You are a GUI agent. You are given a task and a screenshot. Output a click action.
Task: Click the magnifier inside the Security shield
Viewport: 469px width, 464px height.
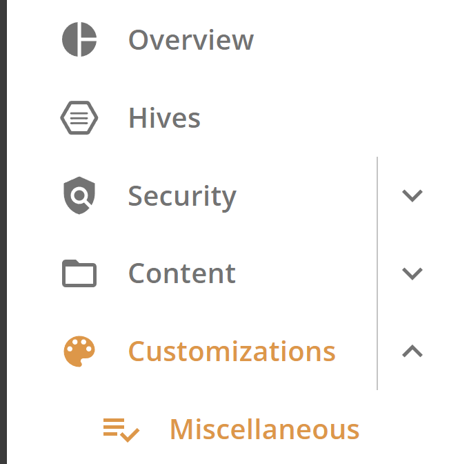tap(81, 197)
